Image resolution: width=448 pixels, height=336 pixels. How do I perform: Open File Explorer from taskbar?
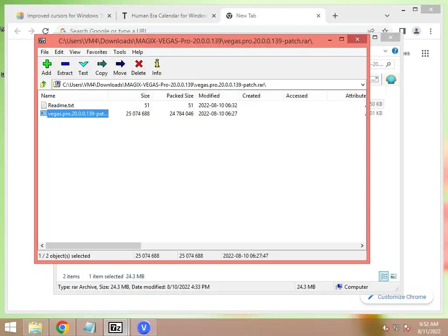coord(35,327)
